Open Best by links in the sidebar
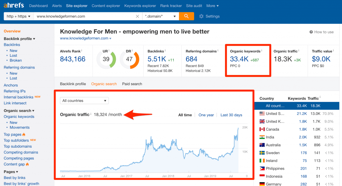This screenshot has height=186, width=342. 14,178
